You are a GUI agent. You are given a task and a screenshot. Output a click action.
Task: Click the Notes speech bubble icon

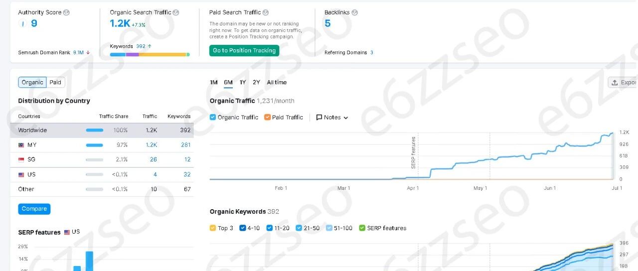(319, 118)
